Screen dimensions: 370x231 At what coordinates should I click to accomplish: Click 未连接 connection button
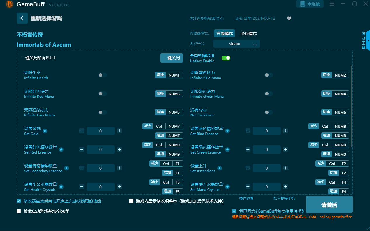click(x=310, y=4)
